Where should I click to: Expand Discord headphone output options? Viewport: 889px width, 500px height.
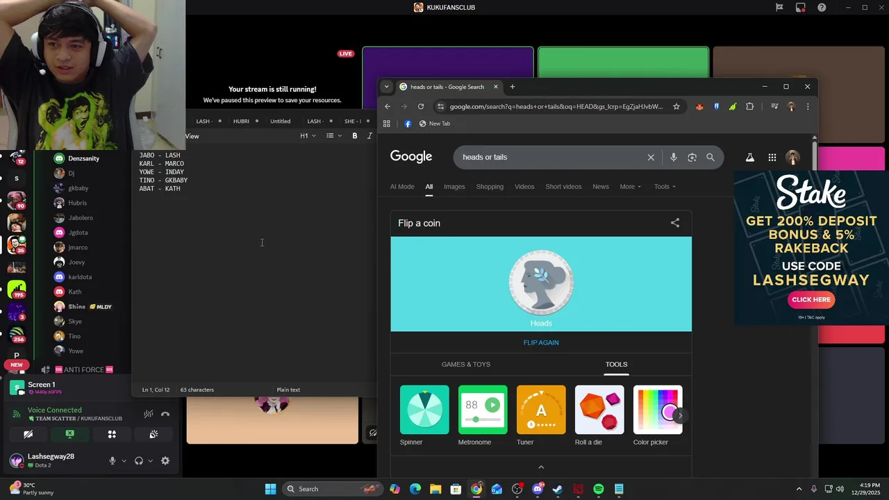point(150,461)
